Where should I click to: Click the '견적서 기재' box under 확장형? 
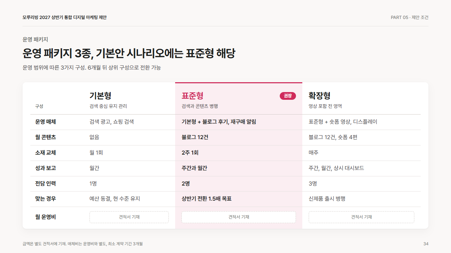362,217
